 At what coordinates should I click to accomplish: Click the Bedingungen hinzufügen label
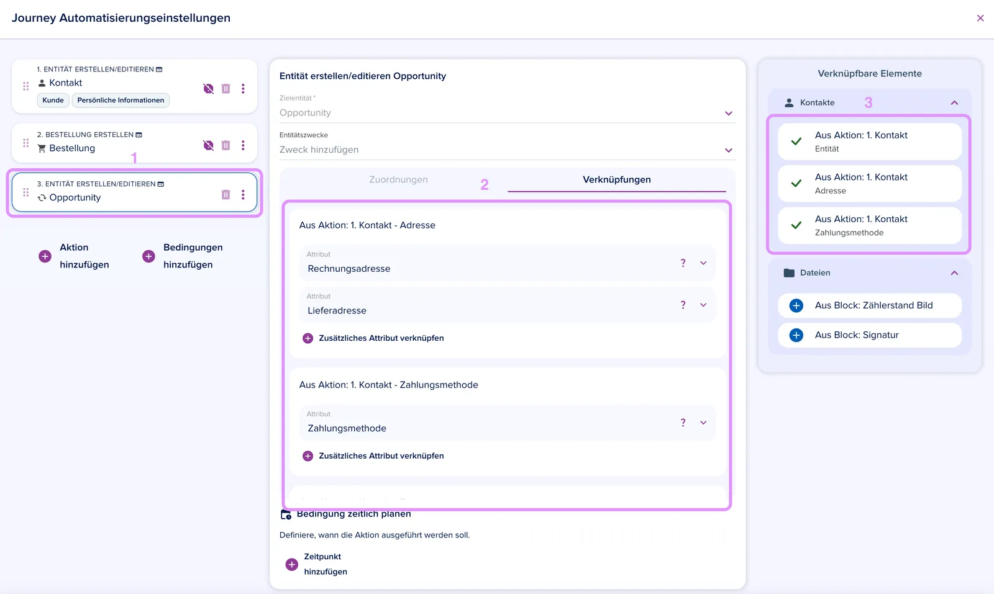pos(193,256)
